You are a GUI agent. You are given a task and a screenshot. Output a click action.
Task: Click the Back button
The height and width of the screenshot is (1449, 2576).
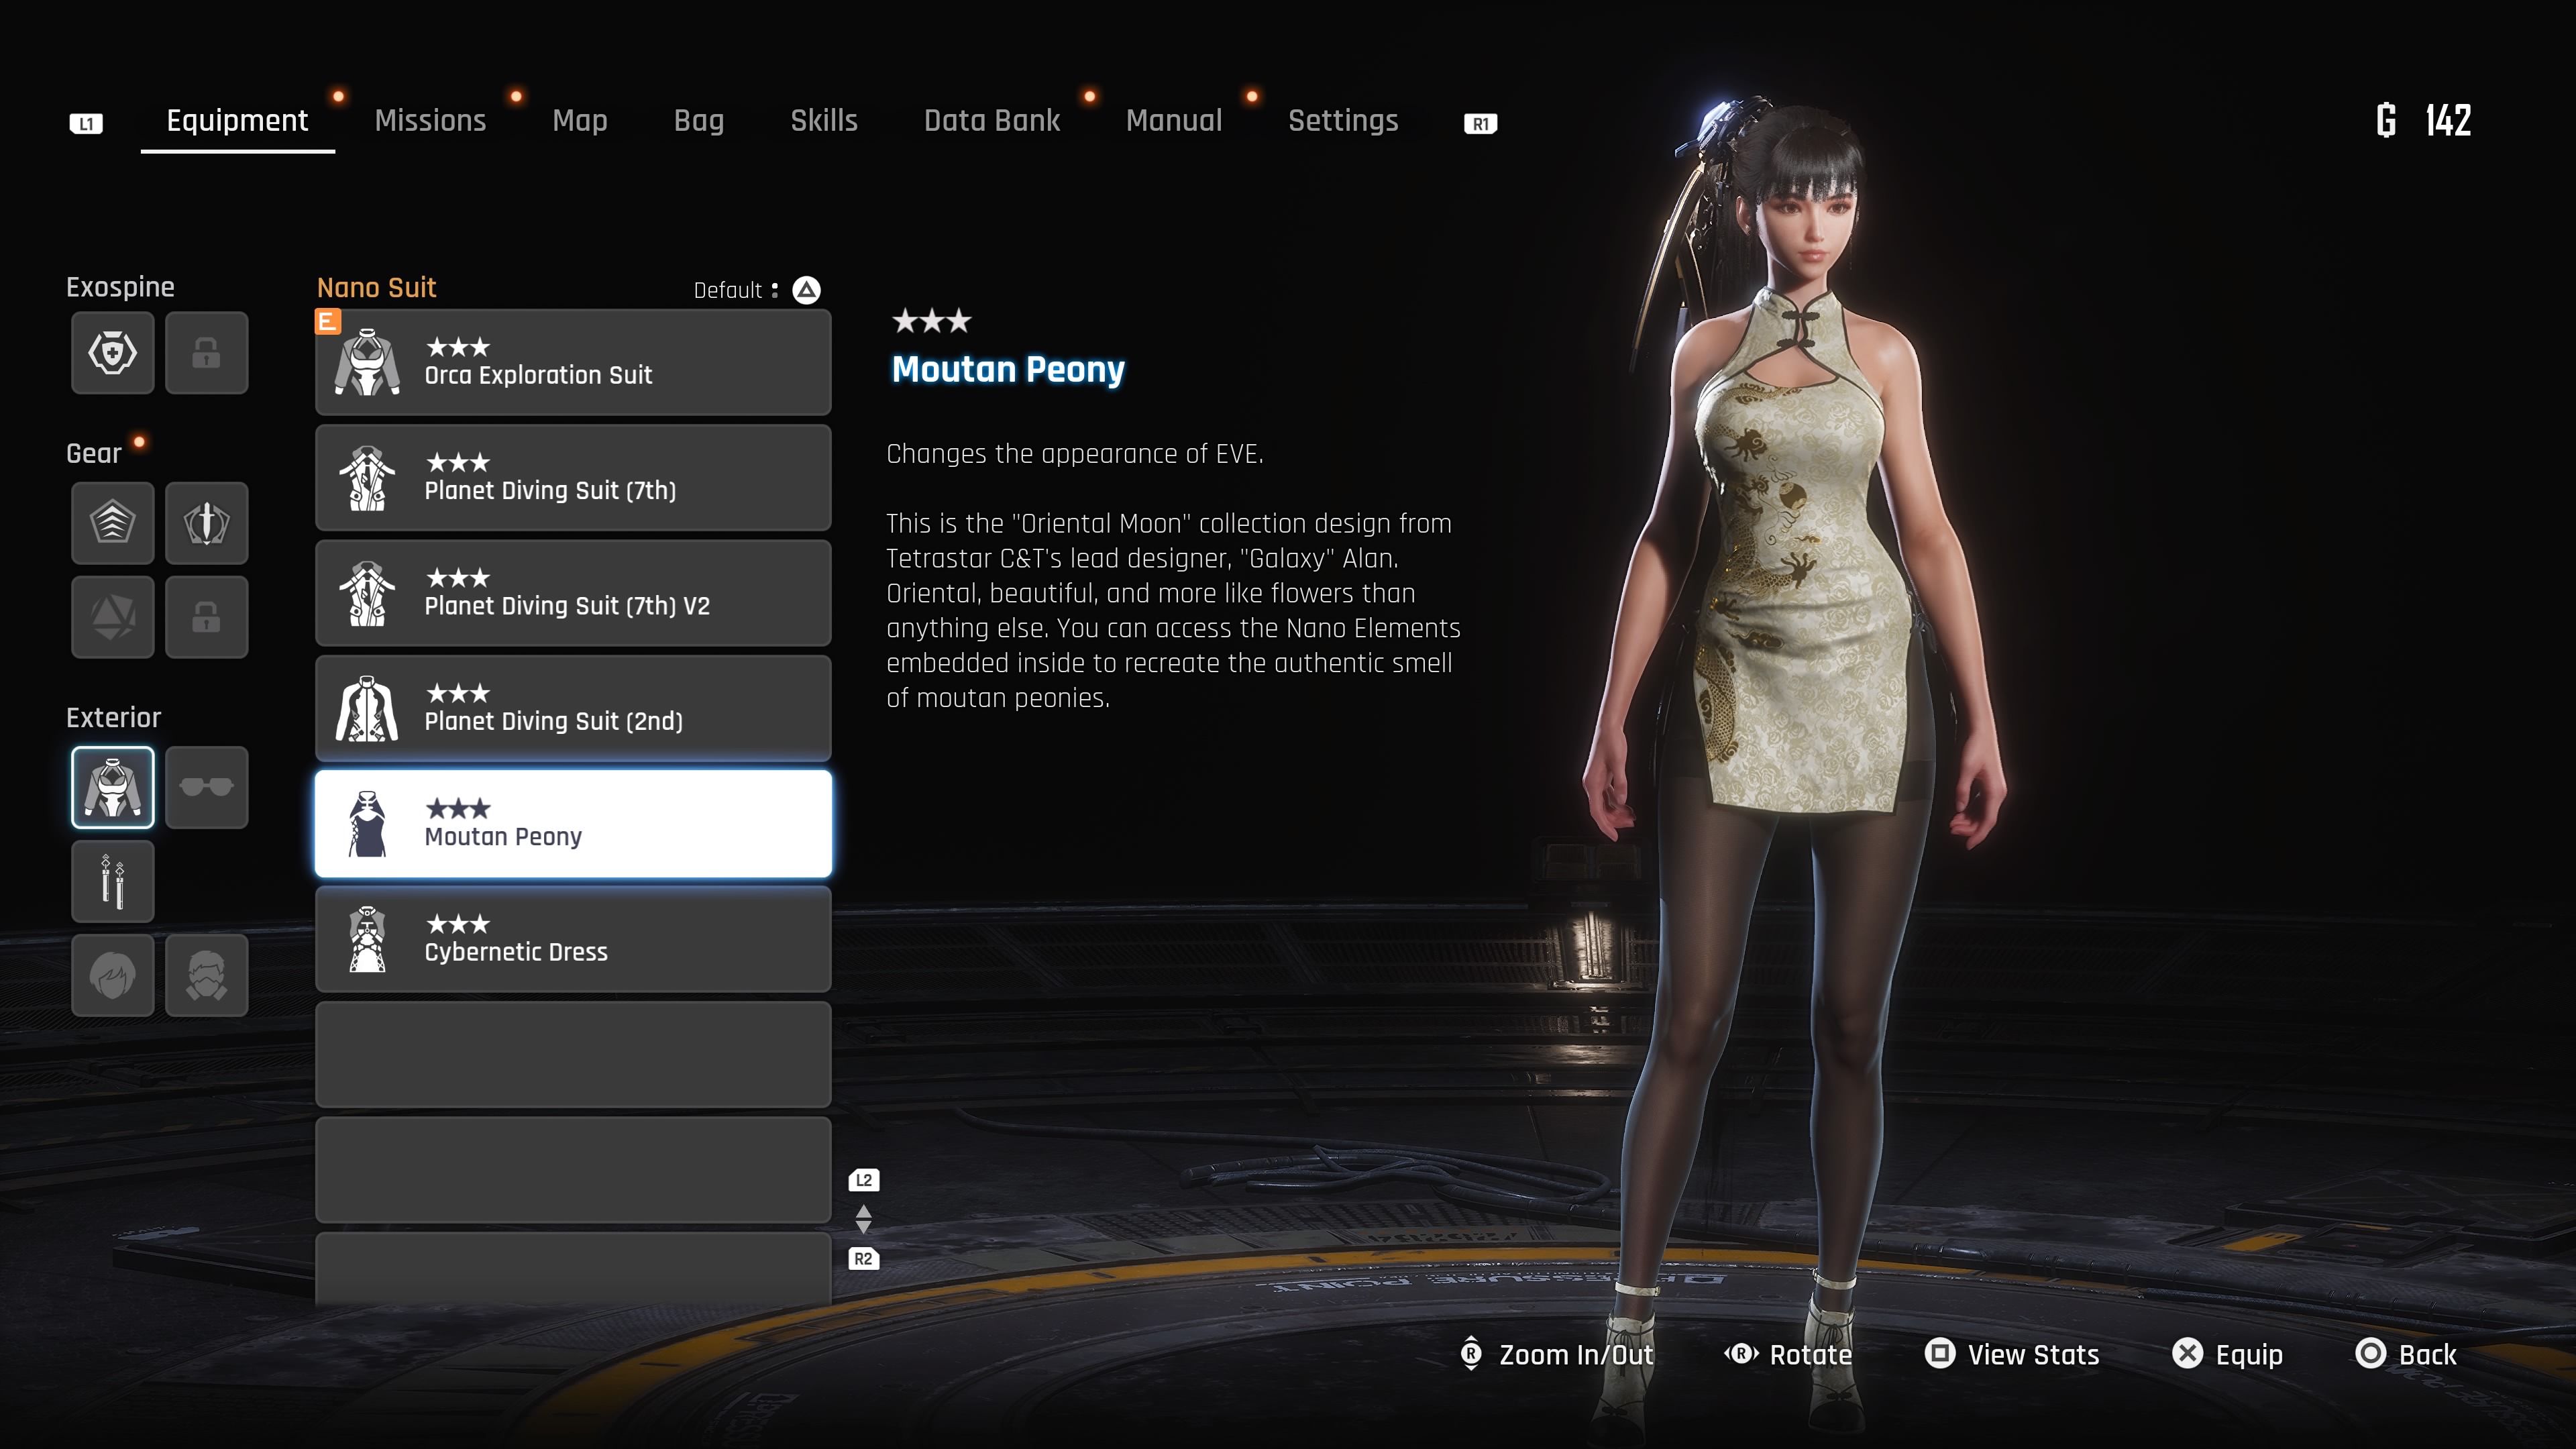[2406, 1354]
